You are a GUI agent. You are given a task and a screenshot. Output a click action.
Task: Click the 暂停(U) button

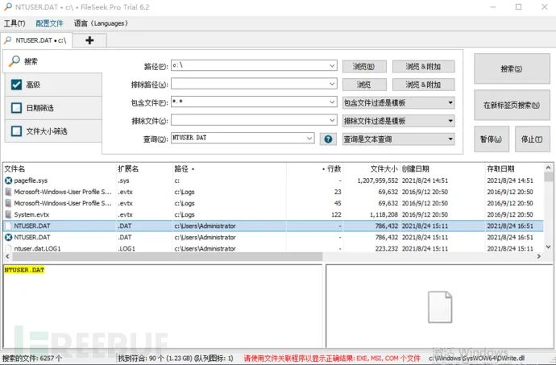point(491,139)
